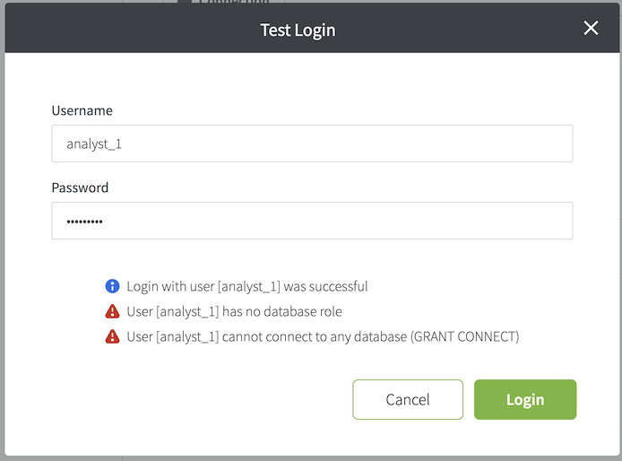622x461 pixels.
Task: Click the "Test Login" dialog title
Action: coord(298,30)
